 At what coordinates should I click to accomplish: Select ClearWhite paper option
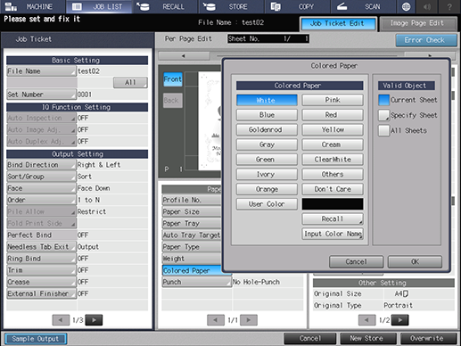click(x=333, y=160)
